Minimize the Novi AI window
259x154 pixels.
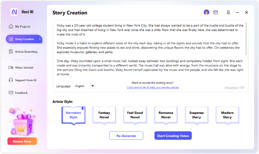[237, 12]
